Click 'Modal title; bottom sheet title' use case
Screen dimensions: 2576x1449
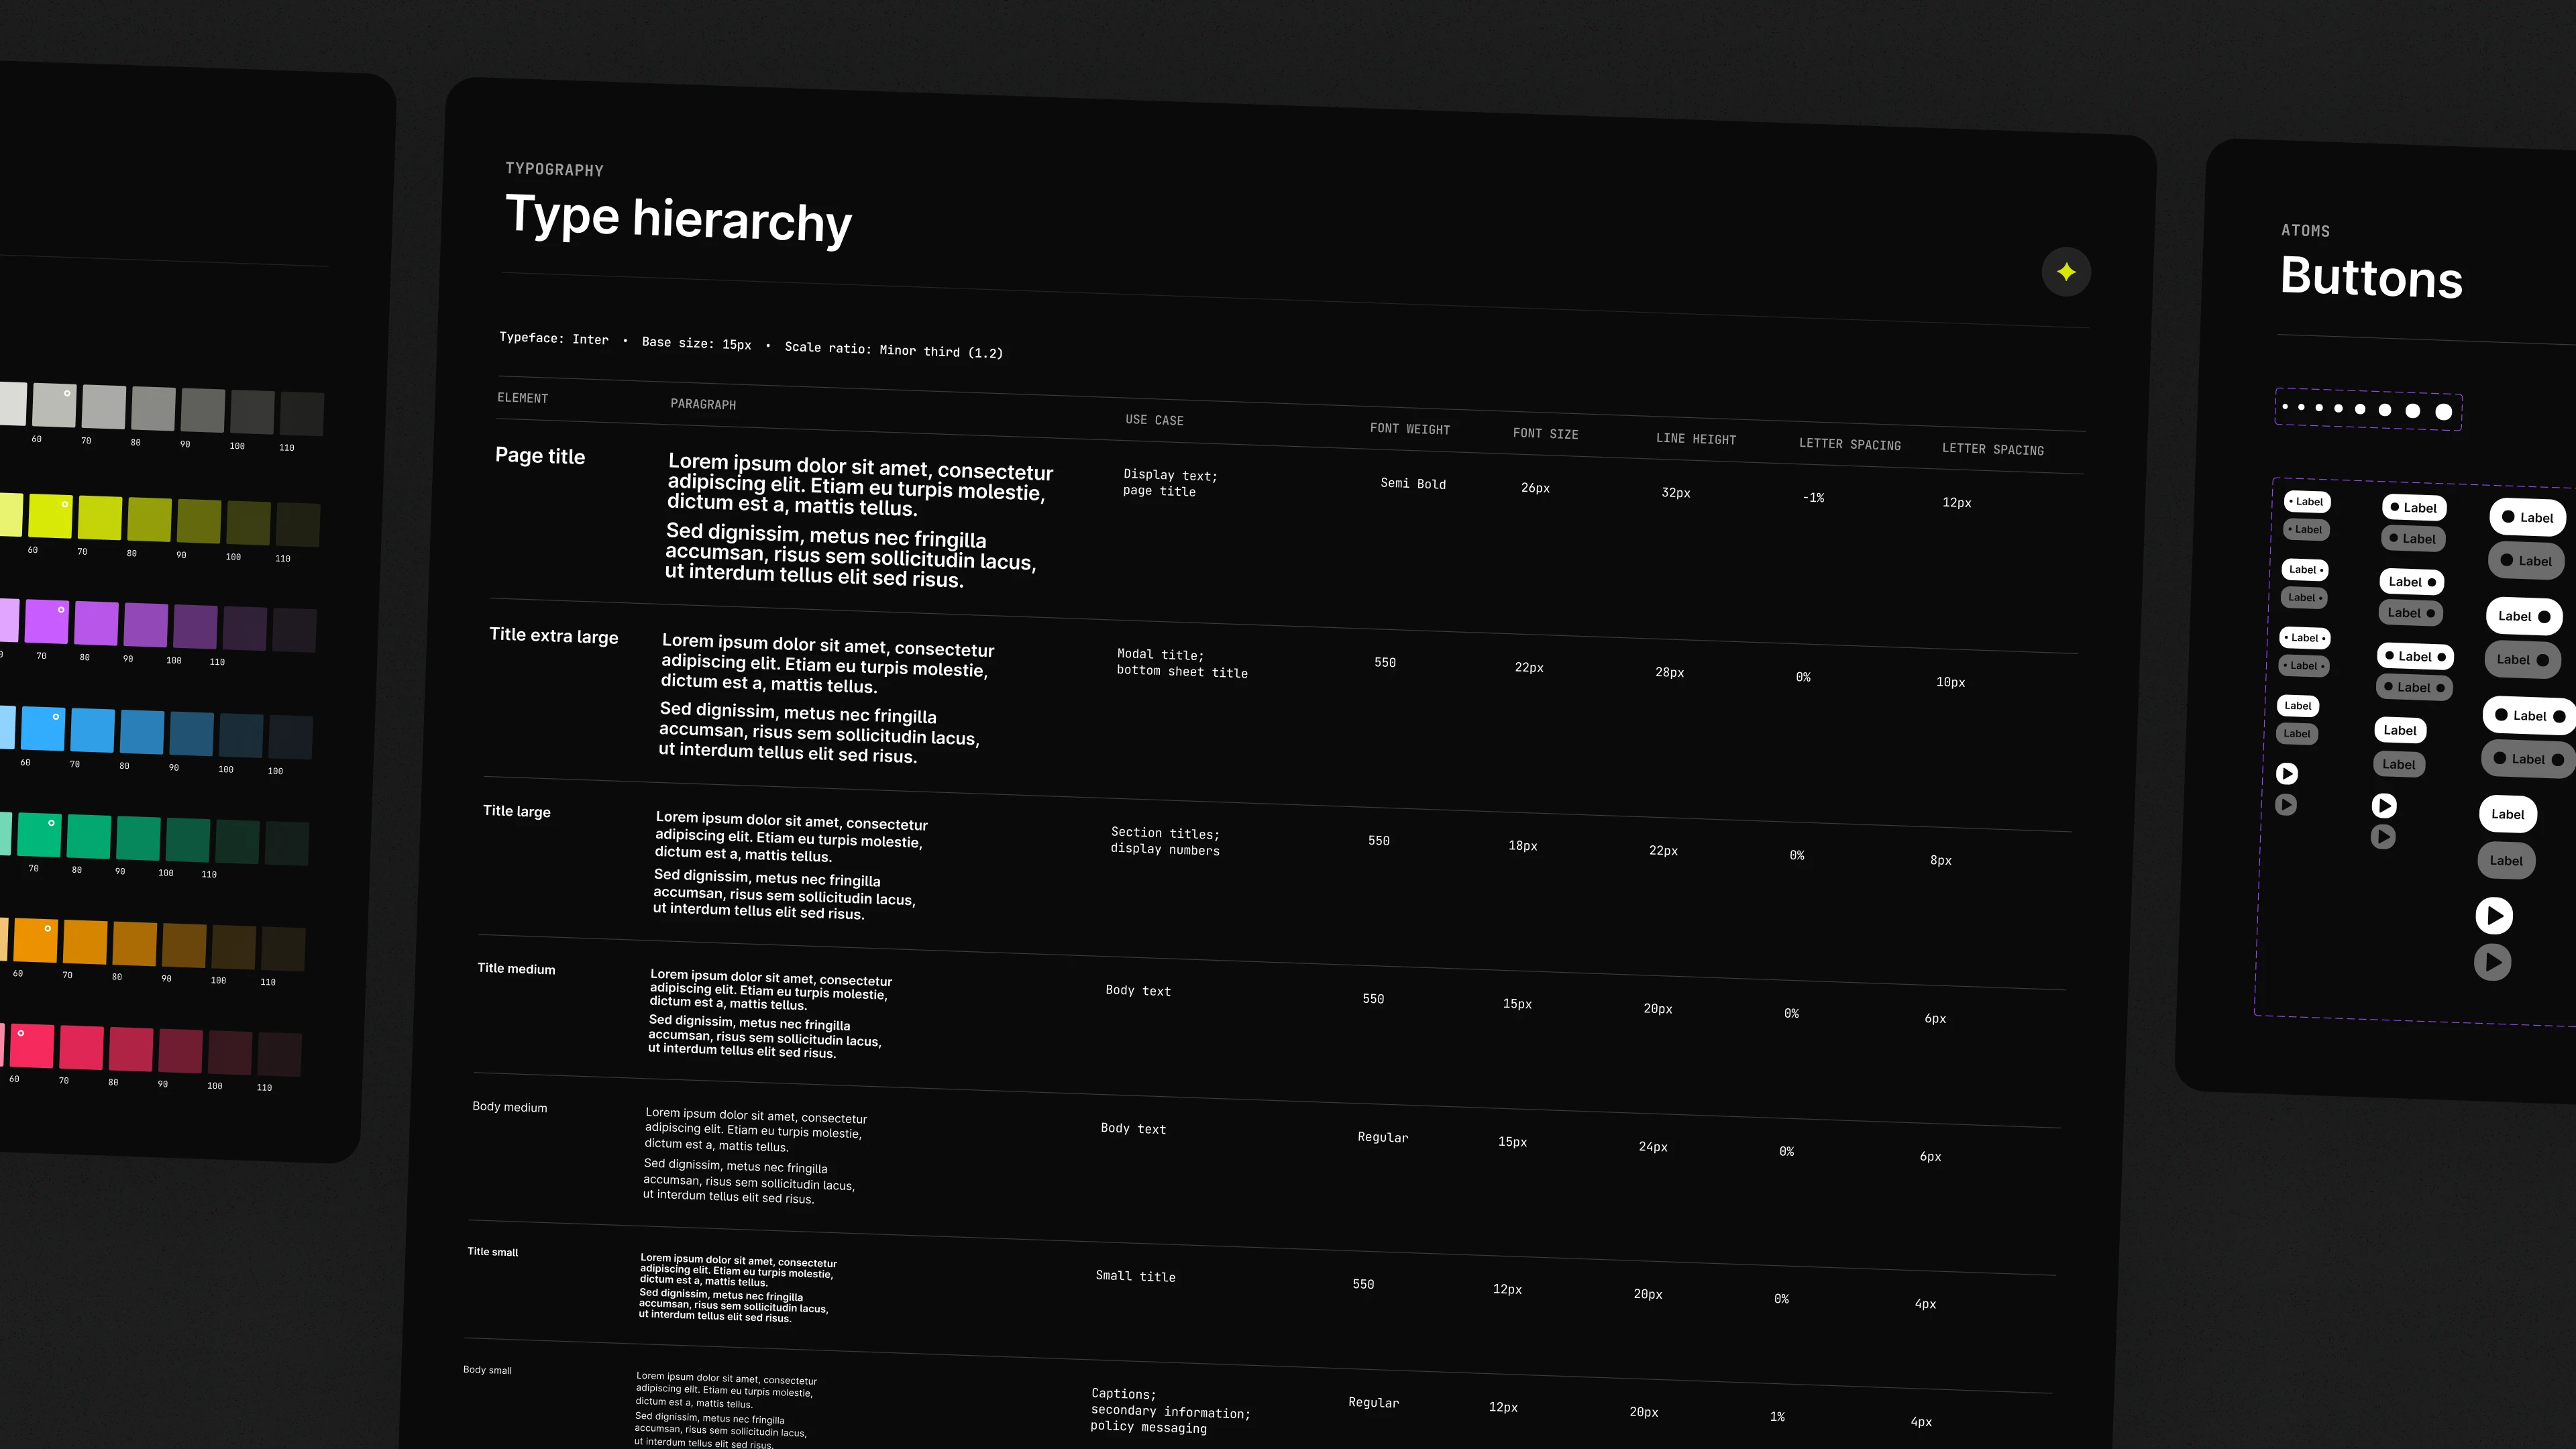point(1182,663)
